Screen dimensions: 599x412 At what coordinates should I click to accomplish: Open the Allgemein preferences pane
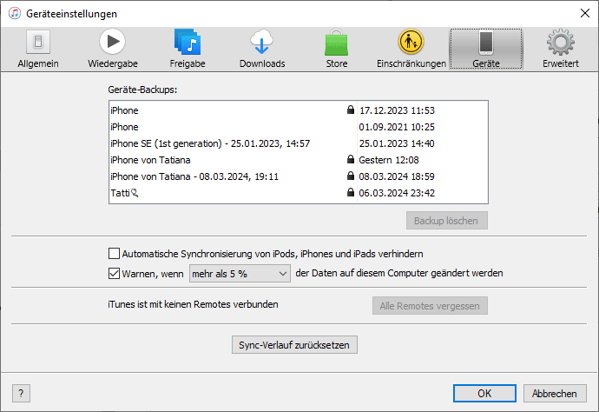[x=38, y=49]
